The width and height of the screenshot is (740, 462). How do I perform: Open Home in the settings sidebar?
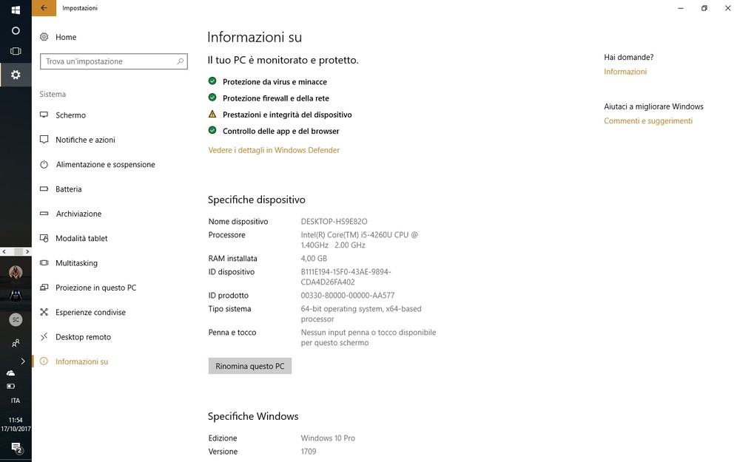pos(65,37)
